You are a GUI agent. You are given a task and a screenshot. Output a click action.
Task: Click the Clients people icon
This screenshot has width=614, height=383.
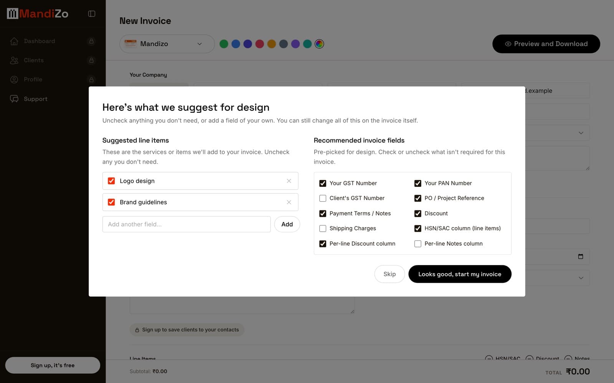tap(14, 60)
